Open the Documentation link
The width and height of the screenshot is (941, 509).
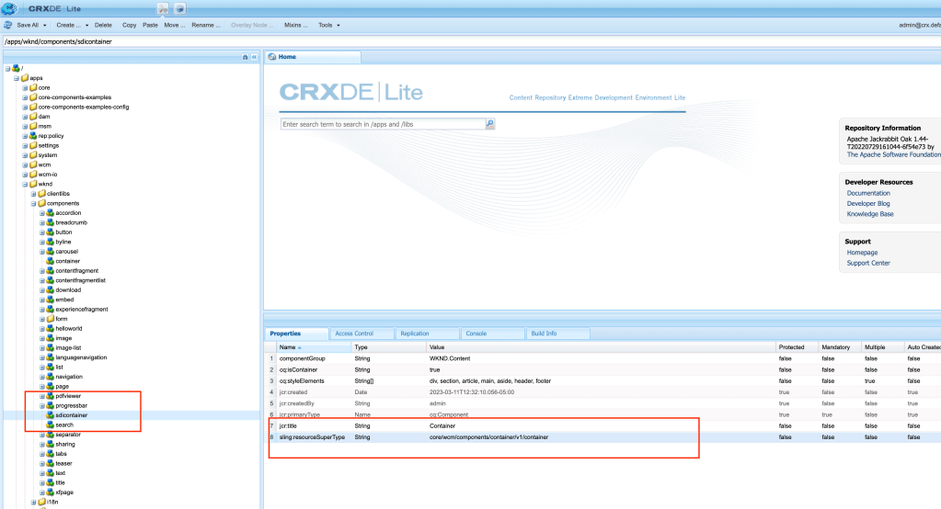868,193
